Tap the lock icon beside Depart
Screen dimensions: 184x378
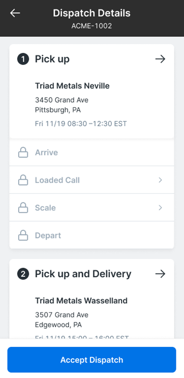tap(23, 235)
